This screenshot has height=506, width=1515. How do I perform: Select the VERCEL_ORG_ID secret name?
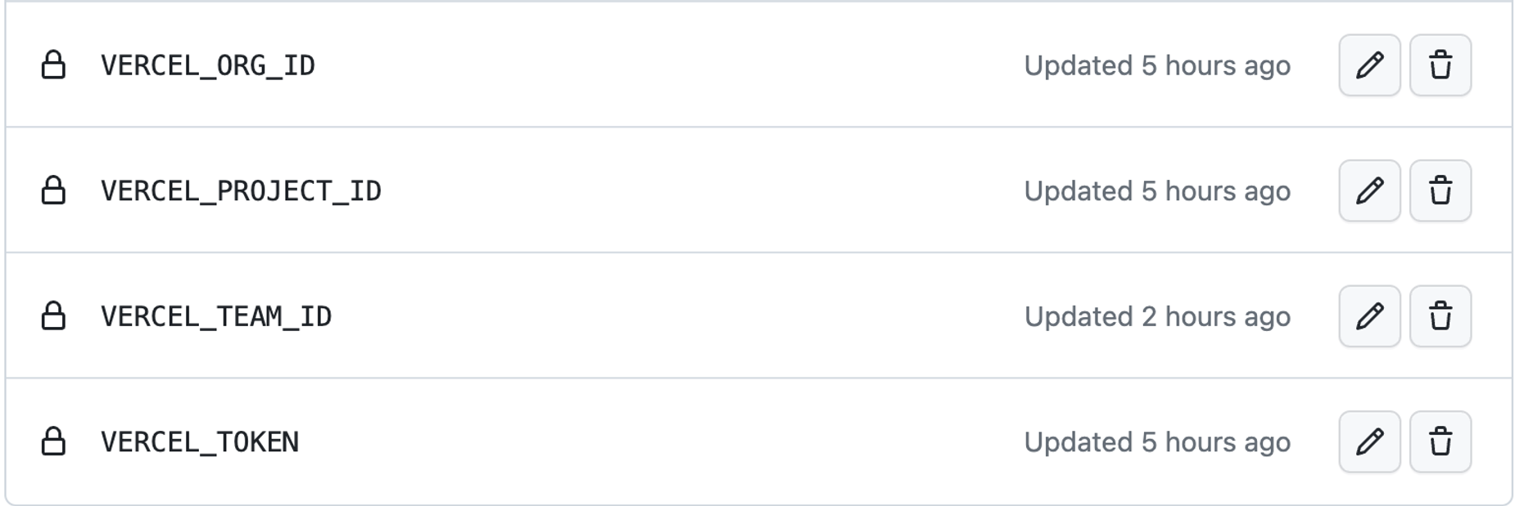208,65
